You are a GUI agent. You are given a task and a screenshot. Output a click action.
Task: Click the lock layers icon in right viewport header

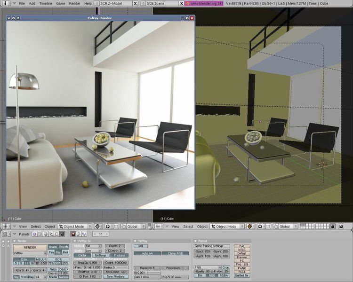[x=333, y=226]
